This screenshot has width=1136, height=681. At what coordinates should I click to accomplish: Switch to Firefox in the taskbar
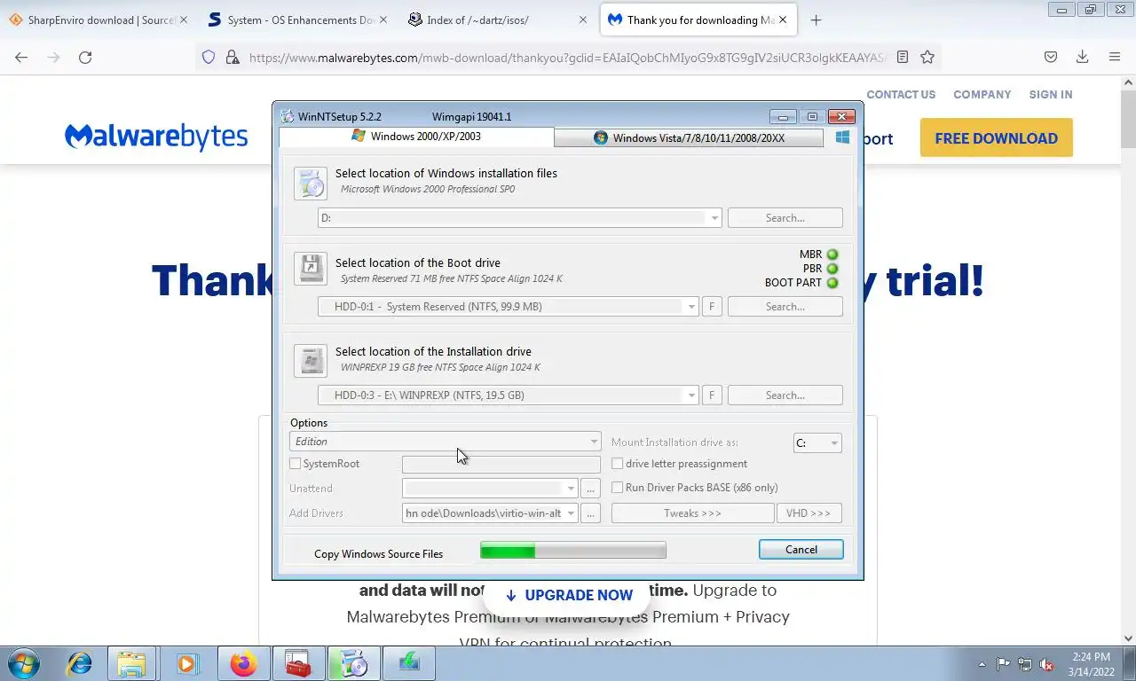pos(242,663)
